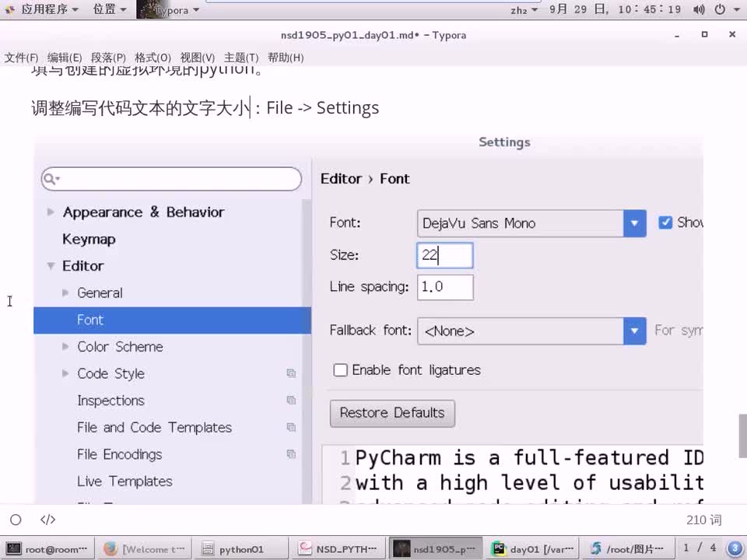Open the 格式(O) menu
This screenshot has width=747, height=560.
tap(153, 58)
